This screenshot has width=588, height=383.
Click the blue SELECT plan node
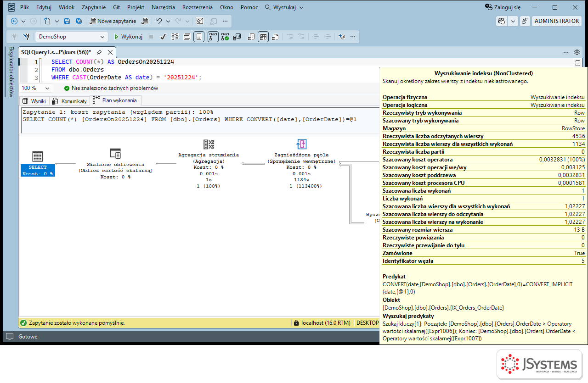[38, 170]
